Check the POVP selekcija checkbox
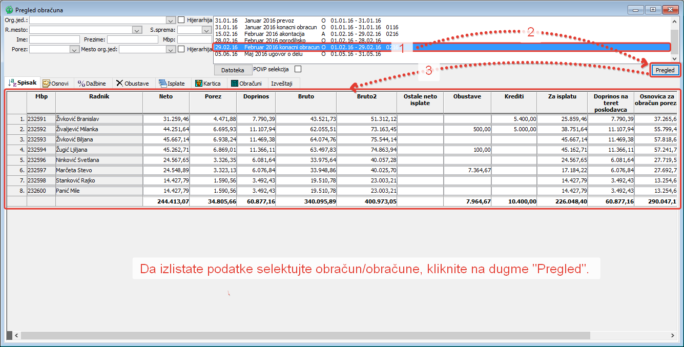Screen dimensions: 684x347 [x=298, y=69]
